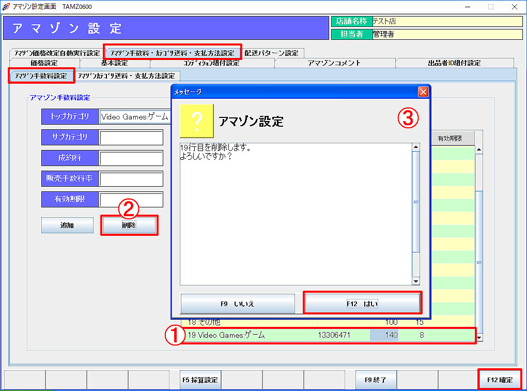Switch to the 出品者ID紐付設定 tab
Screen dimensions: 527x391
pos(454,63)
